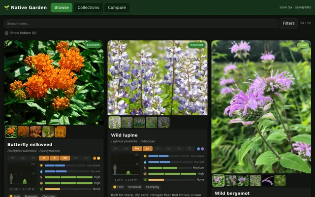Viewport: 315px width, 197px height.
Task: Select second Butterfly milkweed thumbnail
Action: pyautogui.click(x=23, y=131)
